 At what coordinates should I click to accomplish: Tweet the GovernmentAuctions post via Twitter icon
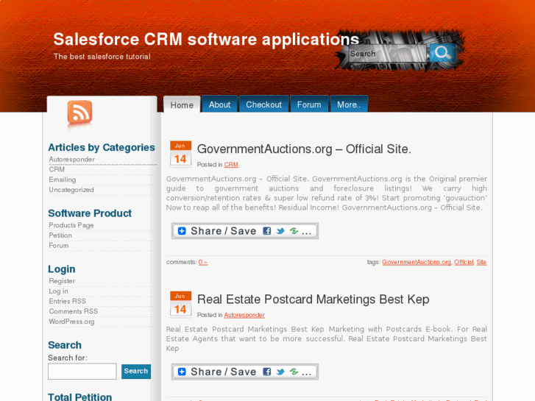pyautogui.click(x=280, y=231)
